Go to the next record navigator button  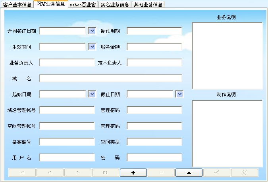(78, 173)
